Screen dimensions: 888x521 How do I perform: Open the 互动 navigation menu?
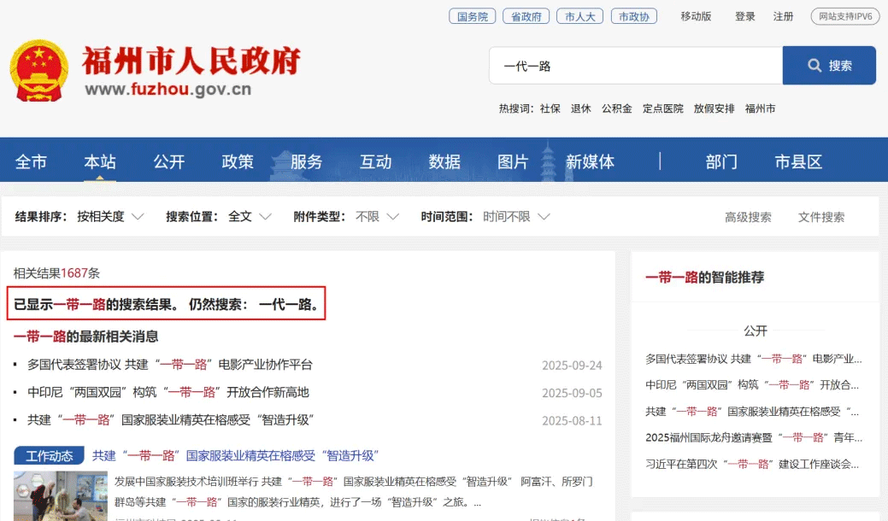point(375,161)
